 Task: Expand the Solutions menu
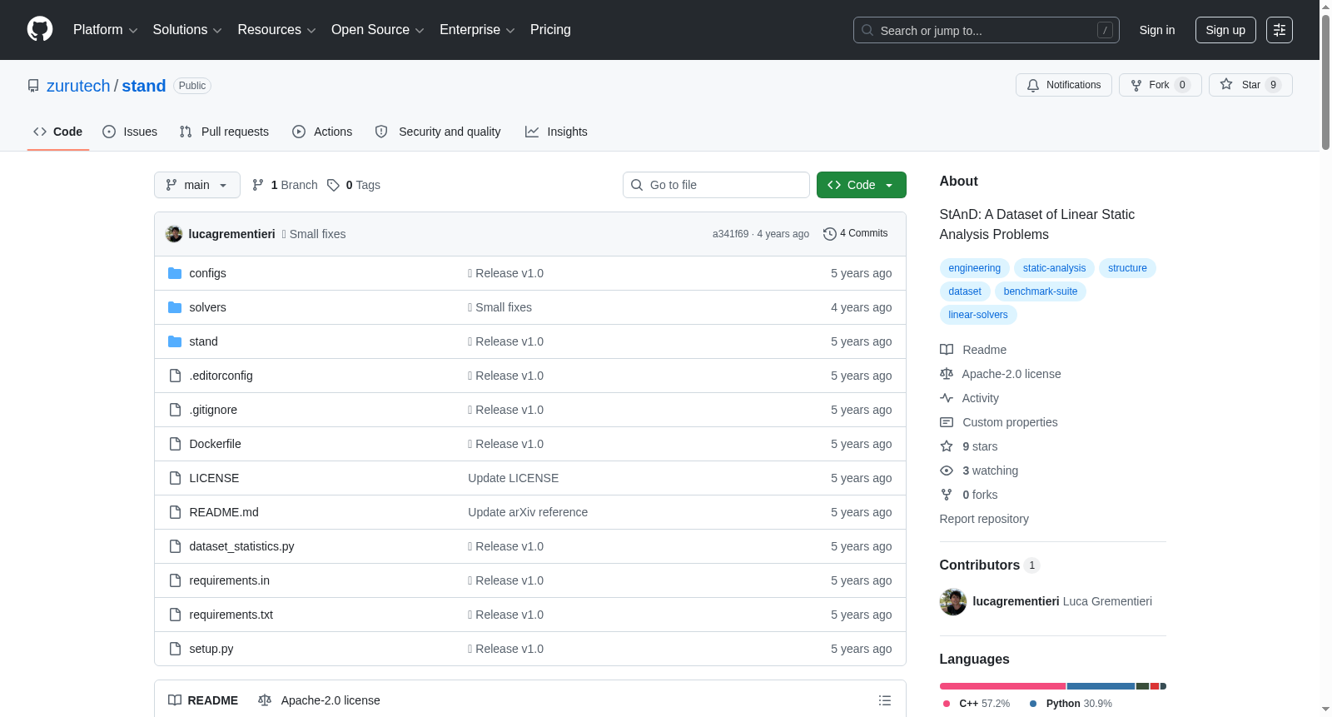187,30
